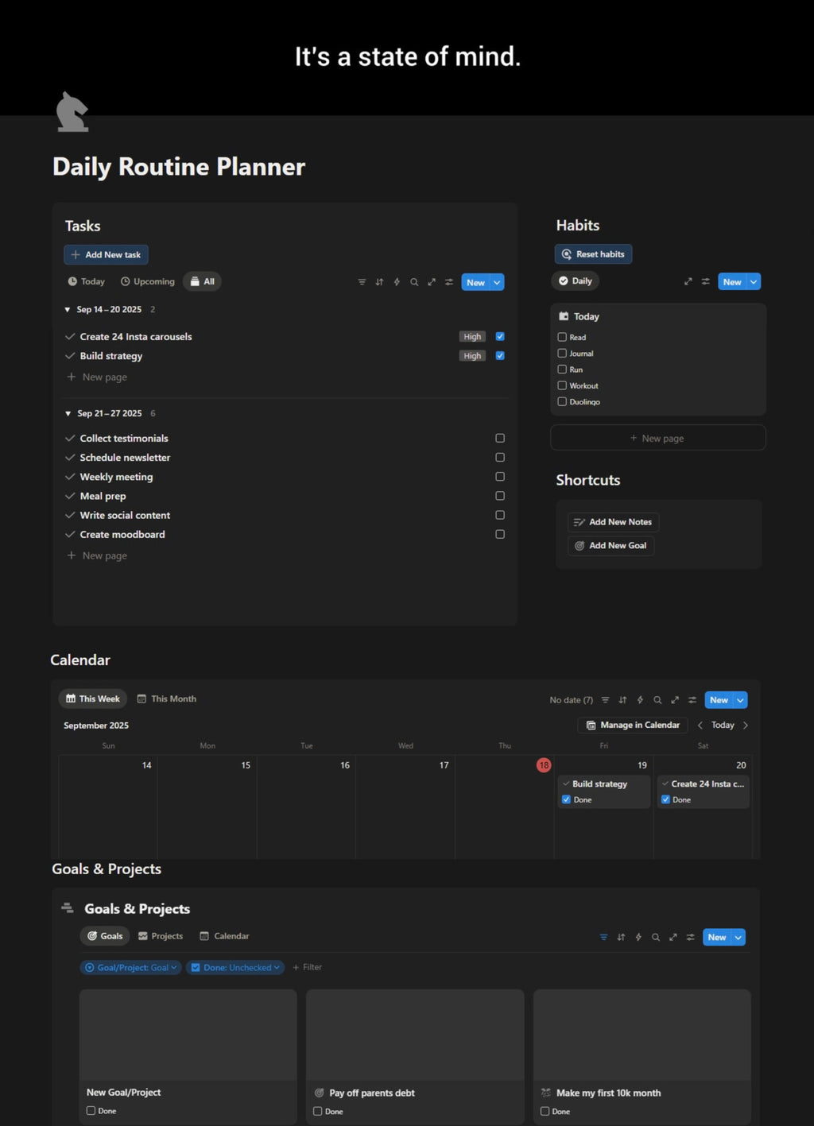Toggle the Workout habit checkbox
Screen dimensions: 814x1126
coord(562,385)
